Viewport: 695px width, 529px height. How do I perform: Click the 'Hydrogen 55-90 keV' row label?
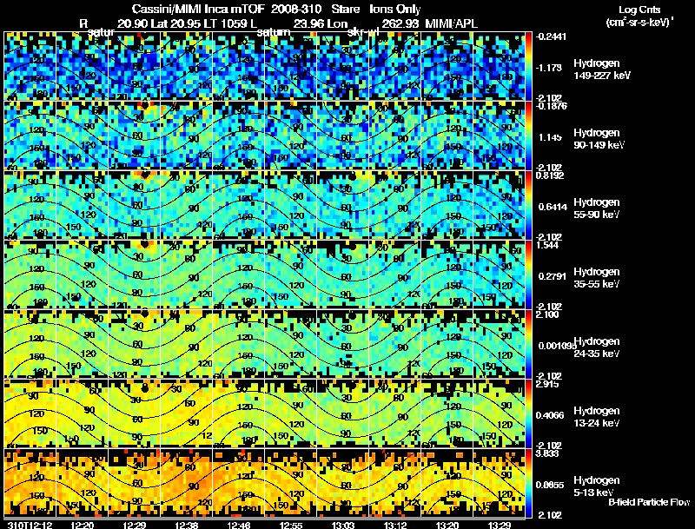pos(597,208)
